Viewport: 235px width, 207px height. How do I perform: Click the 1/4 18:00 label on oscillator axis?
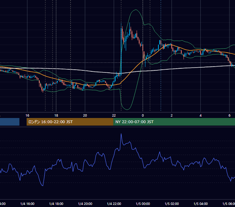pos(56,204)
